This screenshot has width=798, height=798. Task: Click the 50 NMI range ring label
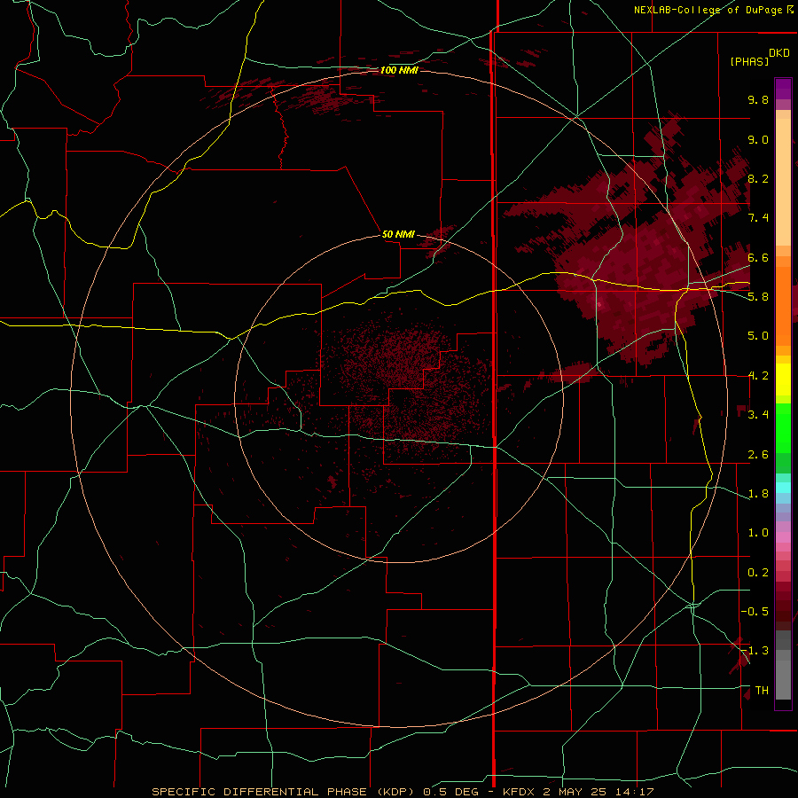pyautogui.click(x=398, y=234)
